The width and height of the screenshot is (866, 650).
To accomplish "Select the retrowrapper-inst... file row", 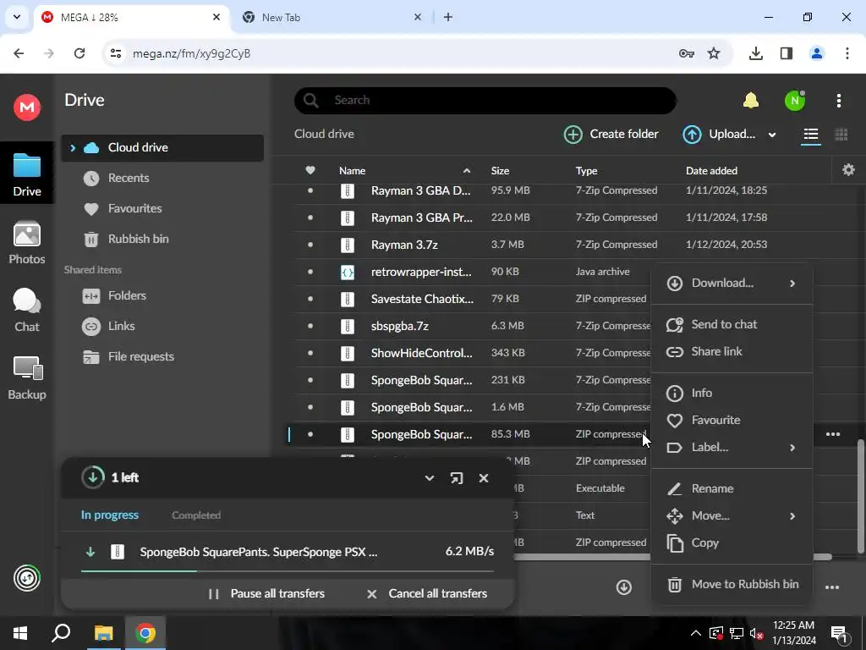I will coord(471,272).
